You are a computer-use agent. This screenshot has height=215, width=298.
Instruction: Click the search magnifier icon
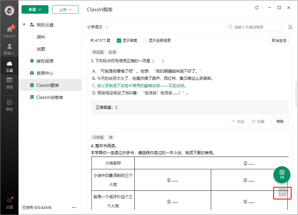pos(230,27)
